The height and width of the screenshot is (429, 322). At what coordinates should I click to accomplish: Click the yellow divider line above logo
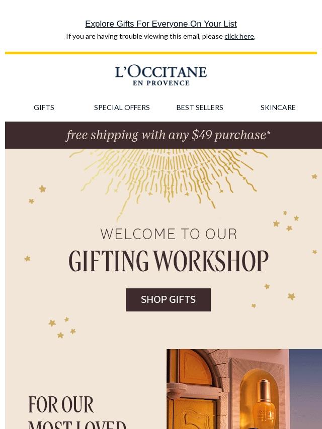161,53
